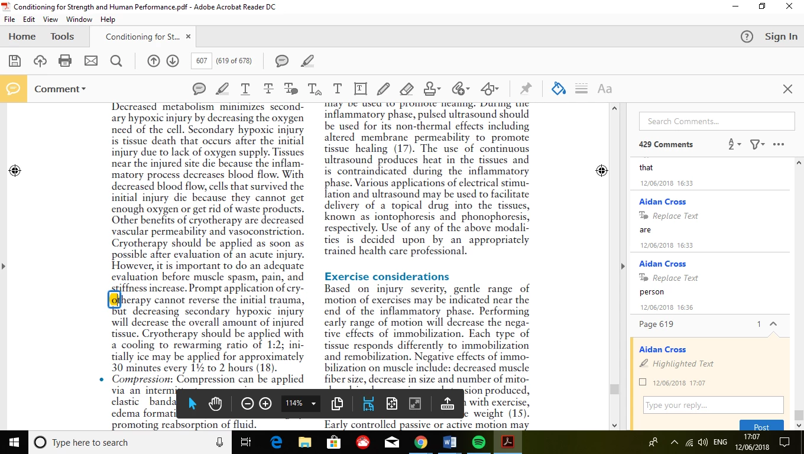Screen dimensions: 804x454
Task: Click the Sign In link
Action: pyautogui.click(x=781, y=37)
